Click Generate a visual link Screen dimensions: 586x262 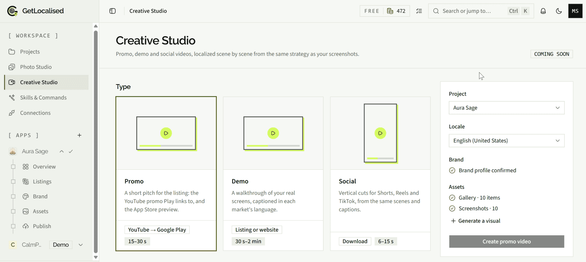475,221
